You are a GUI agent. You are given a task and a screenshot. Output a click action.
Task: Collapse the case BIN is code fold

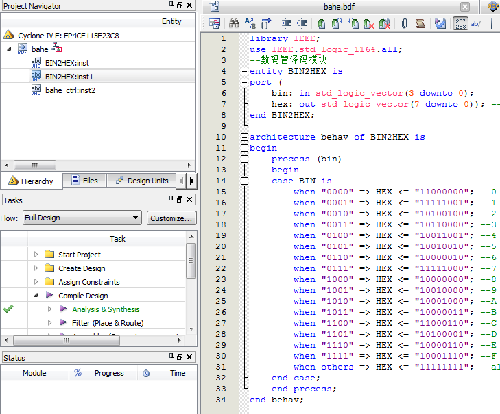(x=244, y=181)
